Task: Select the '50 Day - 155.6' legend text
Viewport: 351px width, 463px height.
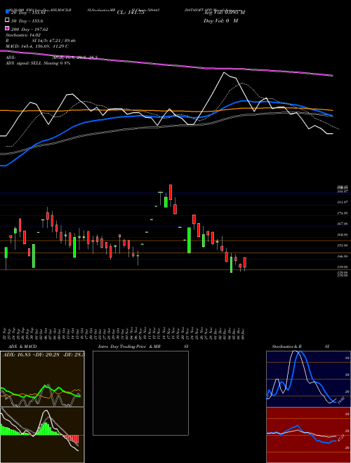Action: pos(27,21)
